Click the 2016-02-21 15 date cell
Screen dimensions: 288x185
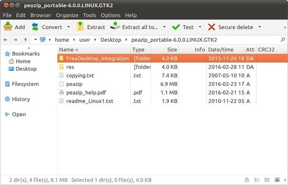226,92
